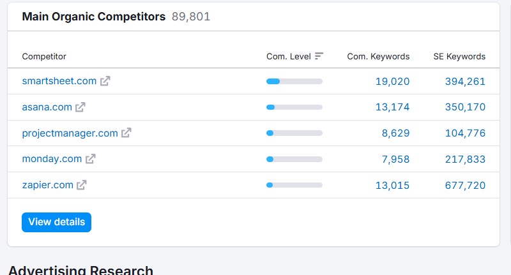511x275 pixels.
Task: Click the Competitor column header
Action: coord(44,56)
